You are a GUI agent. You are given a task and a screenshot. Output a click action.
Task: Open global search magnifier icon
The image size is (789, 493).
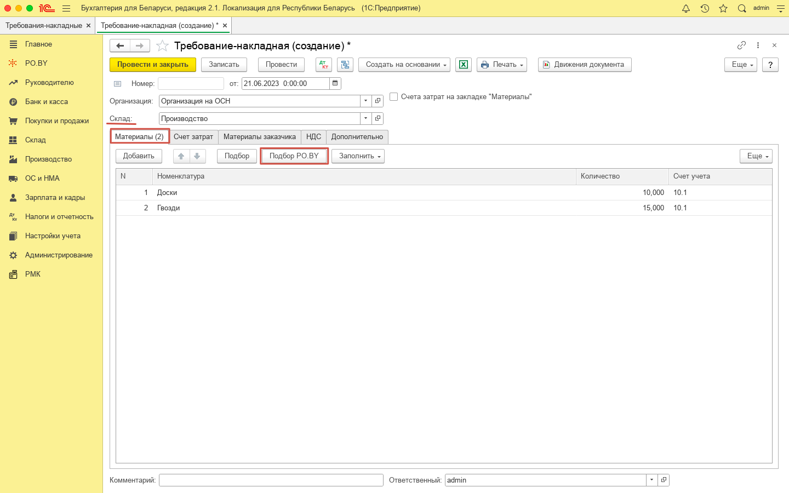(742, 8)
